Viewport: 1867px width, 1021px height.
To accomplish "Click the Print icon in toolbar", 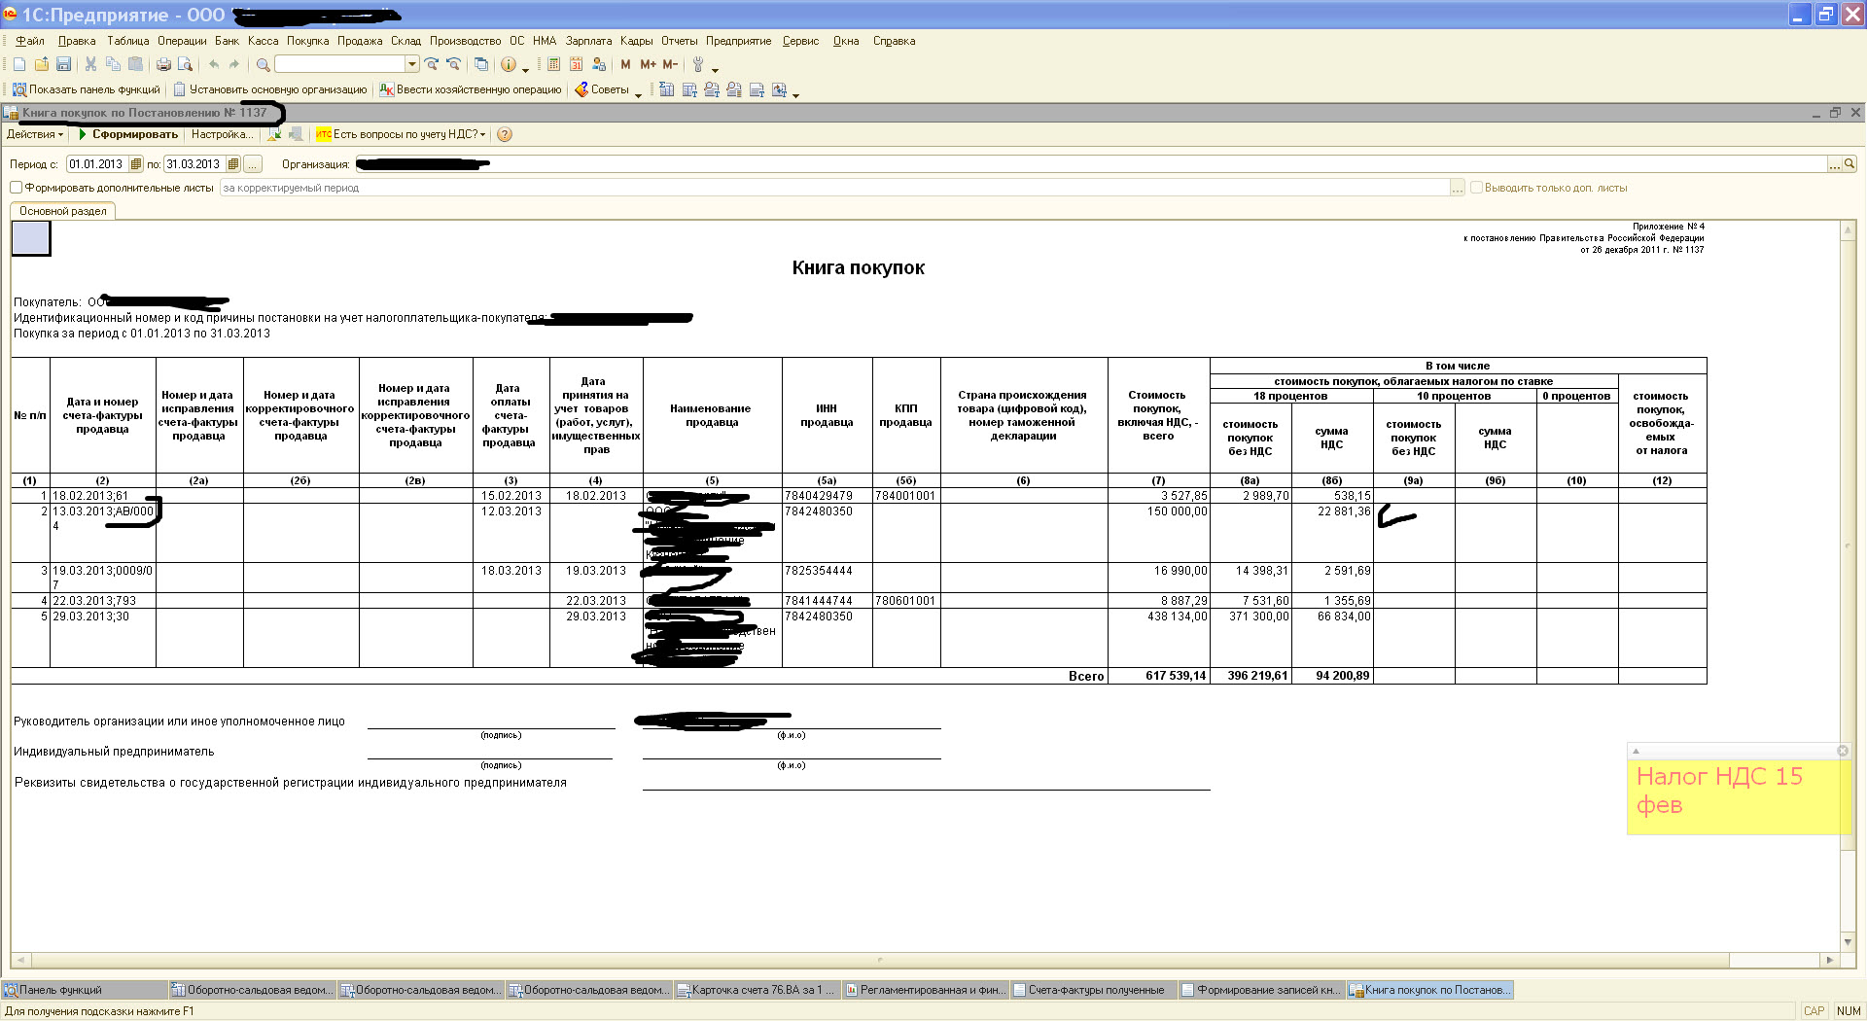I will pyautogui.click(x=163, y=64).
